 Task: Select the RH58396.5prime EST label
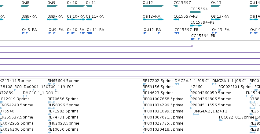coord(63,105)
